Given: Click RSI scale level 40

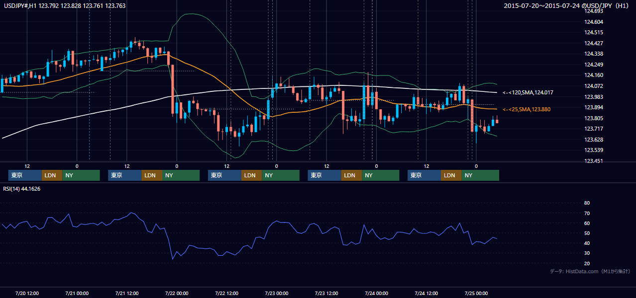Looking at the screenshot, I should click(587, 243).
